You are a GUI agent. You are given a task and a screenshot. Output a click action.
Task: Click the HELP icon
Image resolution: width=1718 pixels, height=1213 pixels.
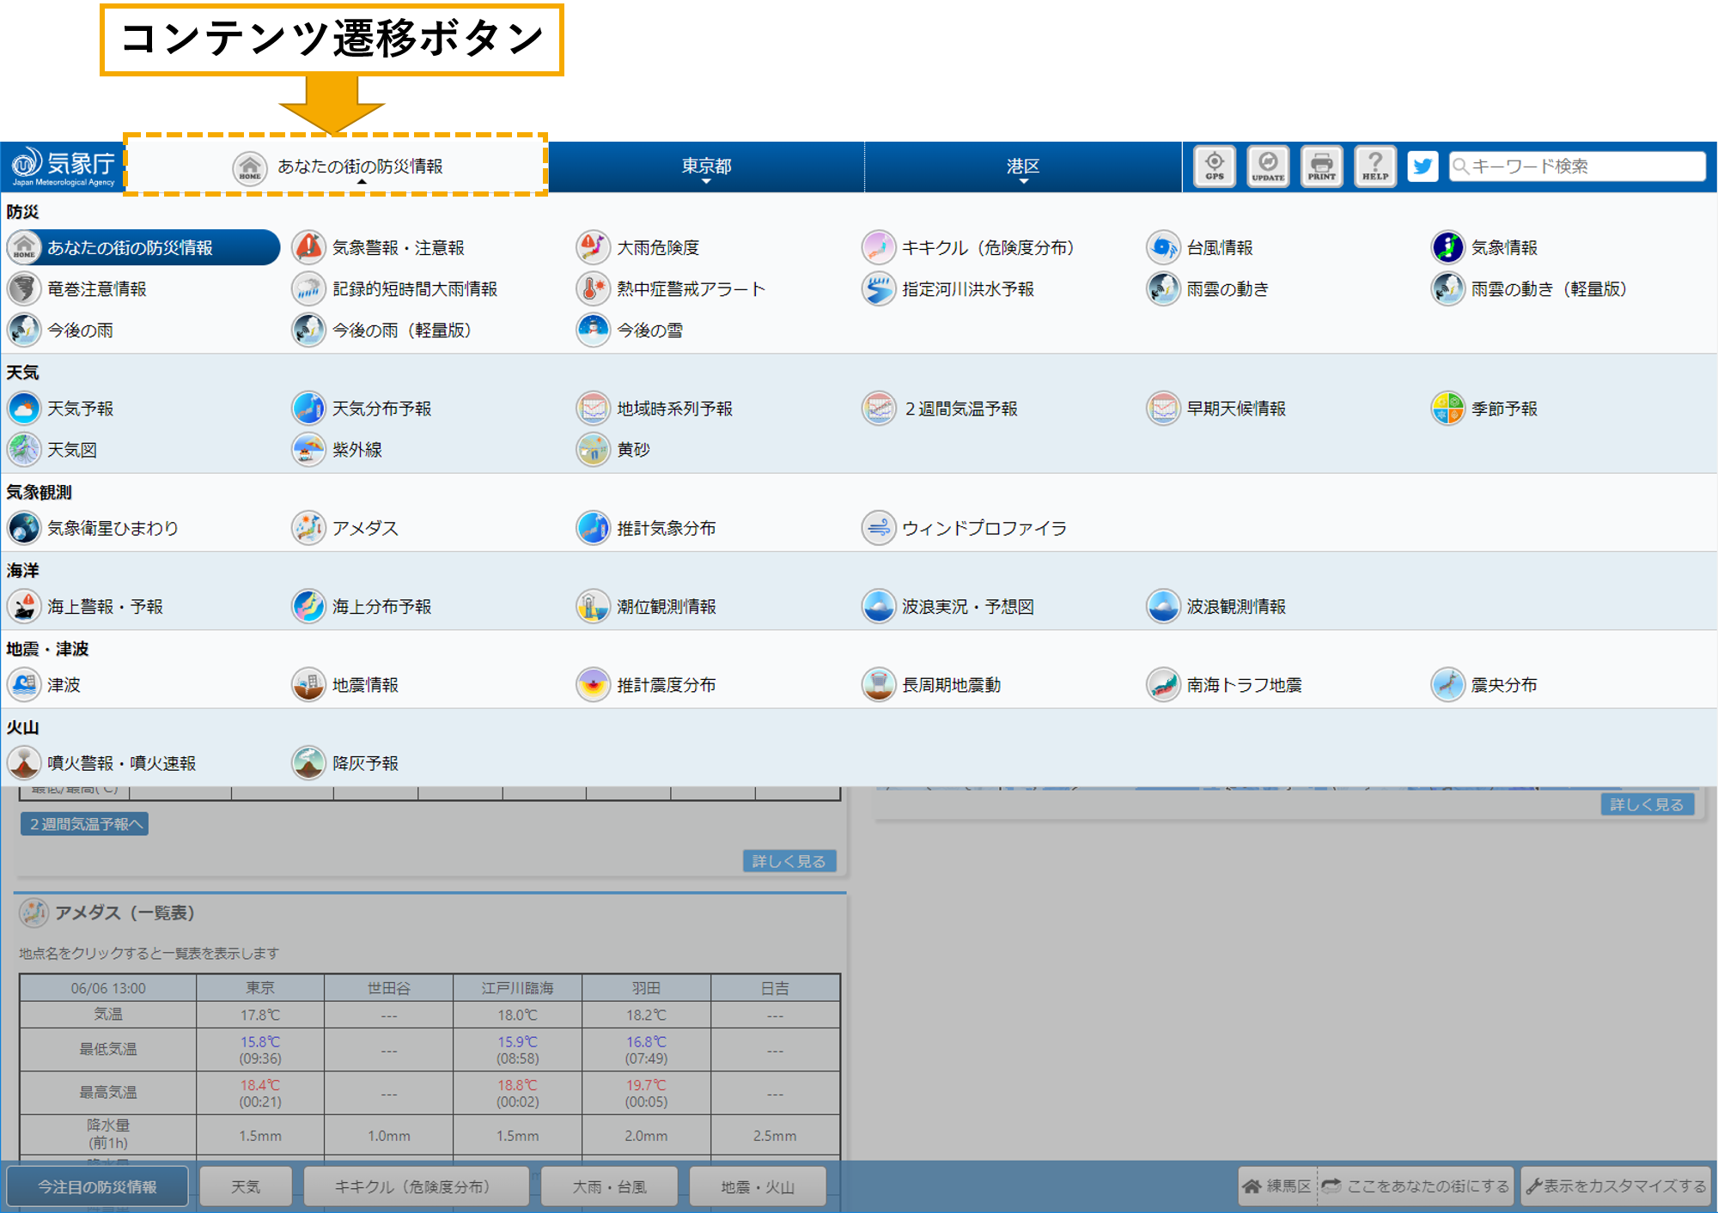pyautogui.click(x=1374, y=167)
